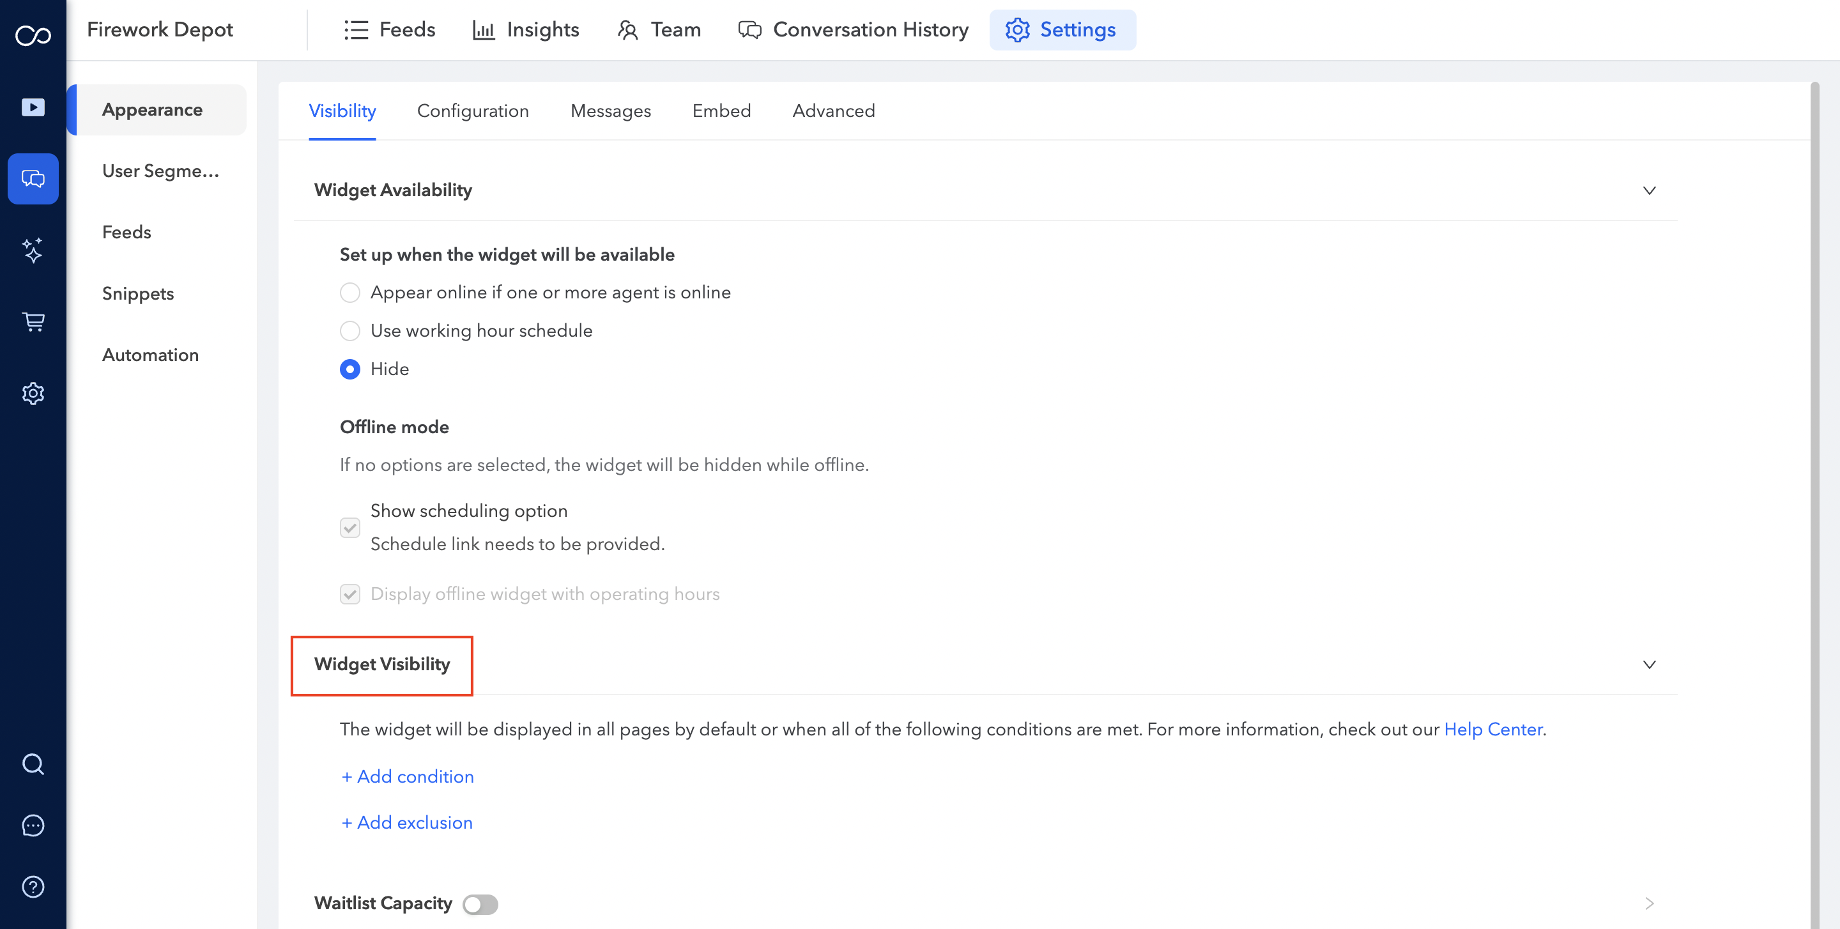
Task: Click the Firework Depot business name
Action: (160, 30)
